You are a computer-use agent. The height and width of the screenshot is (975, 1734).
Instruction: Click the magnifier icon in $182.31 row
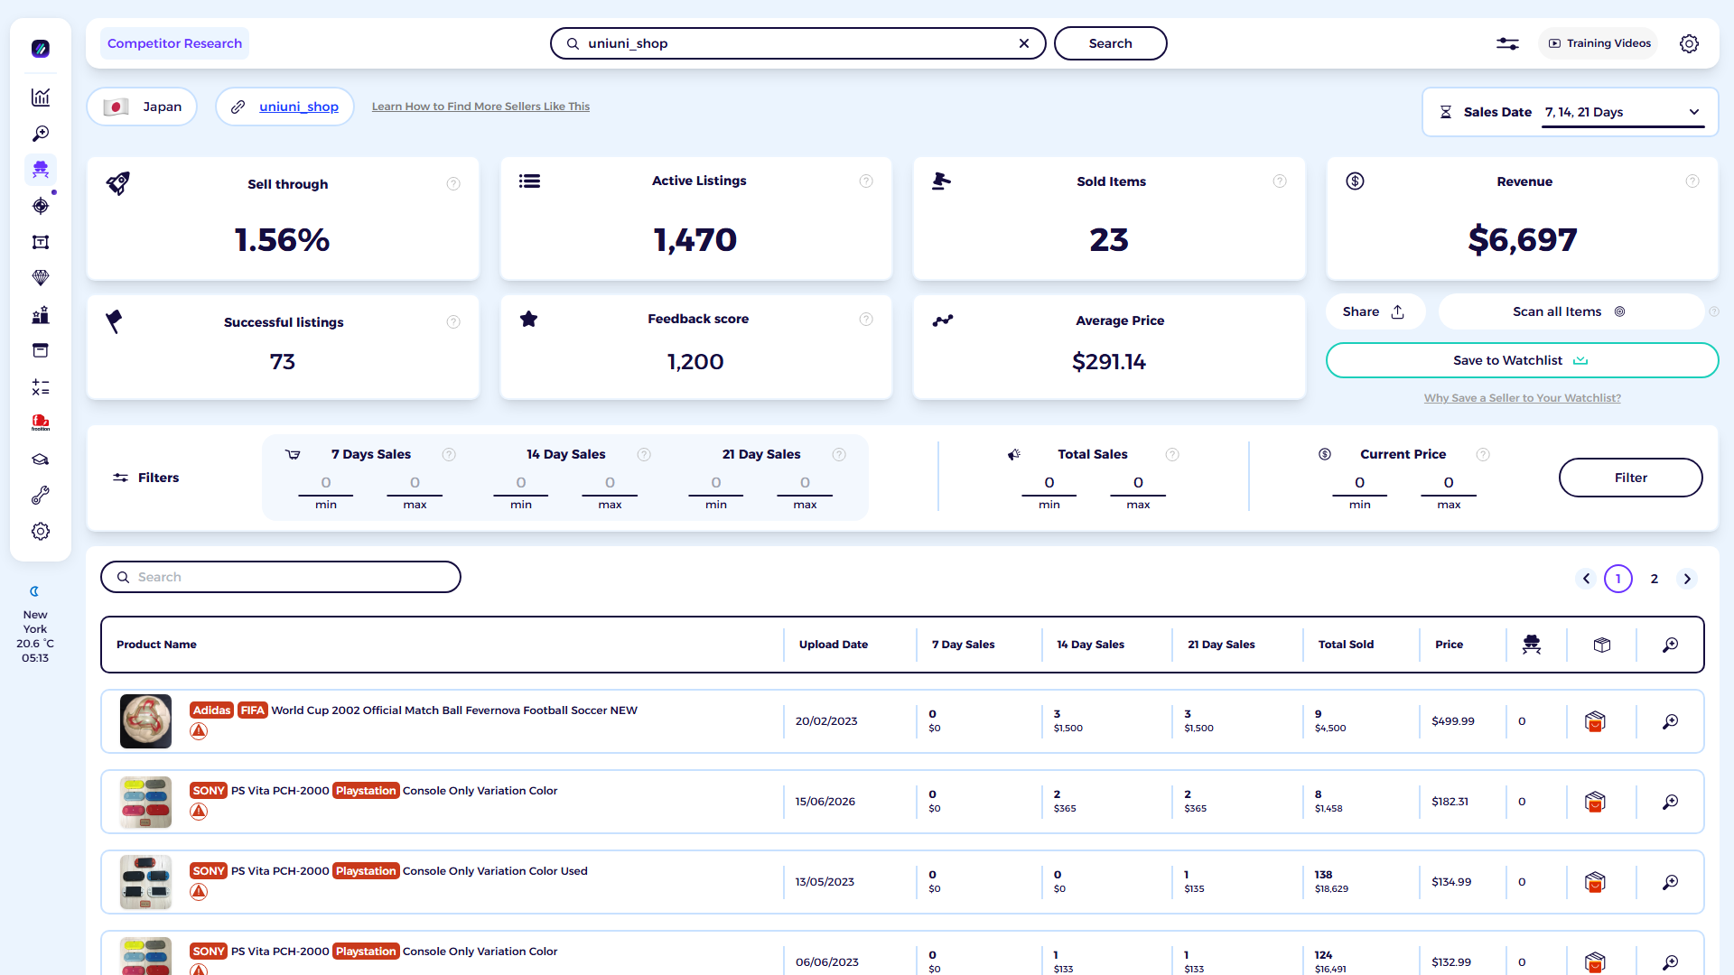1671,802
